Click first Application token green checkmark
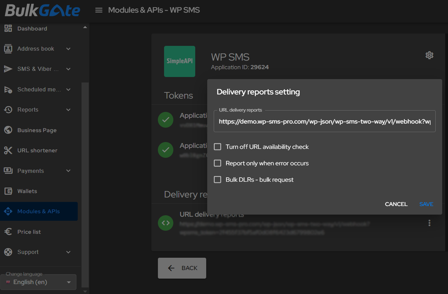The image size is (448, 294). [165, 120]
